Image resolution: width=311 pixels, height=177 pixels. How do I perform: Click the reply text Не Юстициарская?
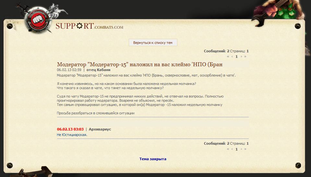(72, 135)
